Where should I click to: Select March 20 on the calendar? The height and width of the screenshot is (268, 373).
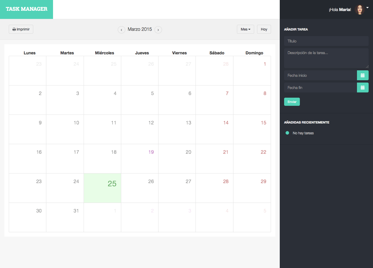pos(177,159)
